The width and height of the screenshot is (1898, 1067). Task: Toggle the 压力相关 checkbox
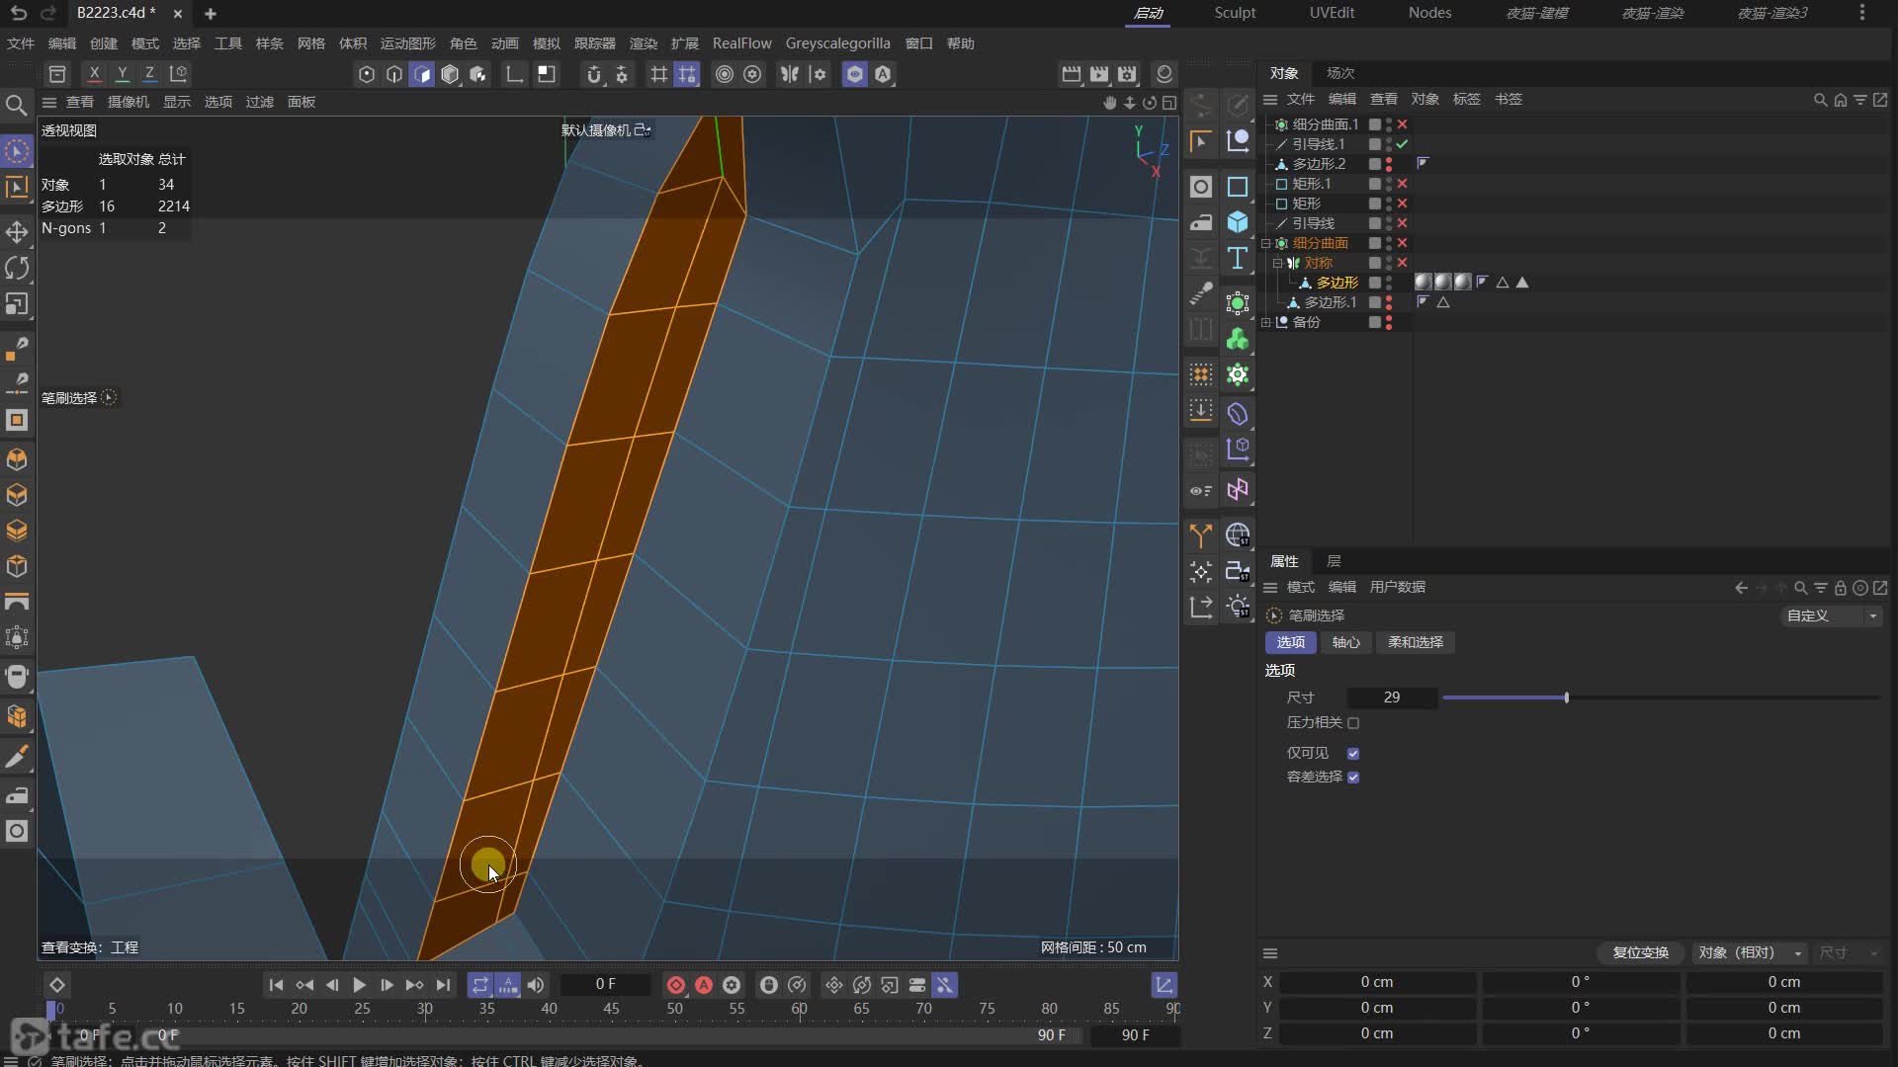[1353, 723]
